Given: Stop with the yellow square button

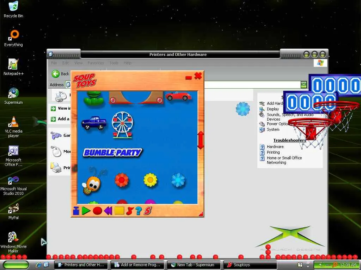Looking at the screenshot, I should point(119,211).
